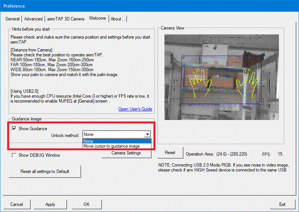Screen dimensions: 299x212
Task: Open User's Guide link
Action: 135,109
